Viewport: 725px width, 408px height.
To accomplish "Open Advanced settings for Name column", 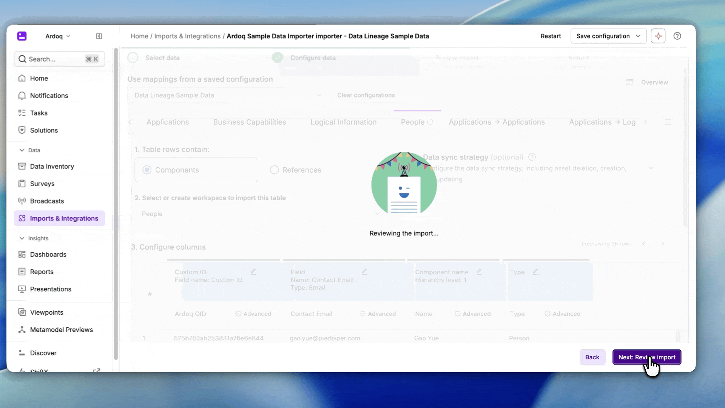I will pyautogui.click(x=473, y=314).
